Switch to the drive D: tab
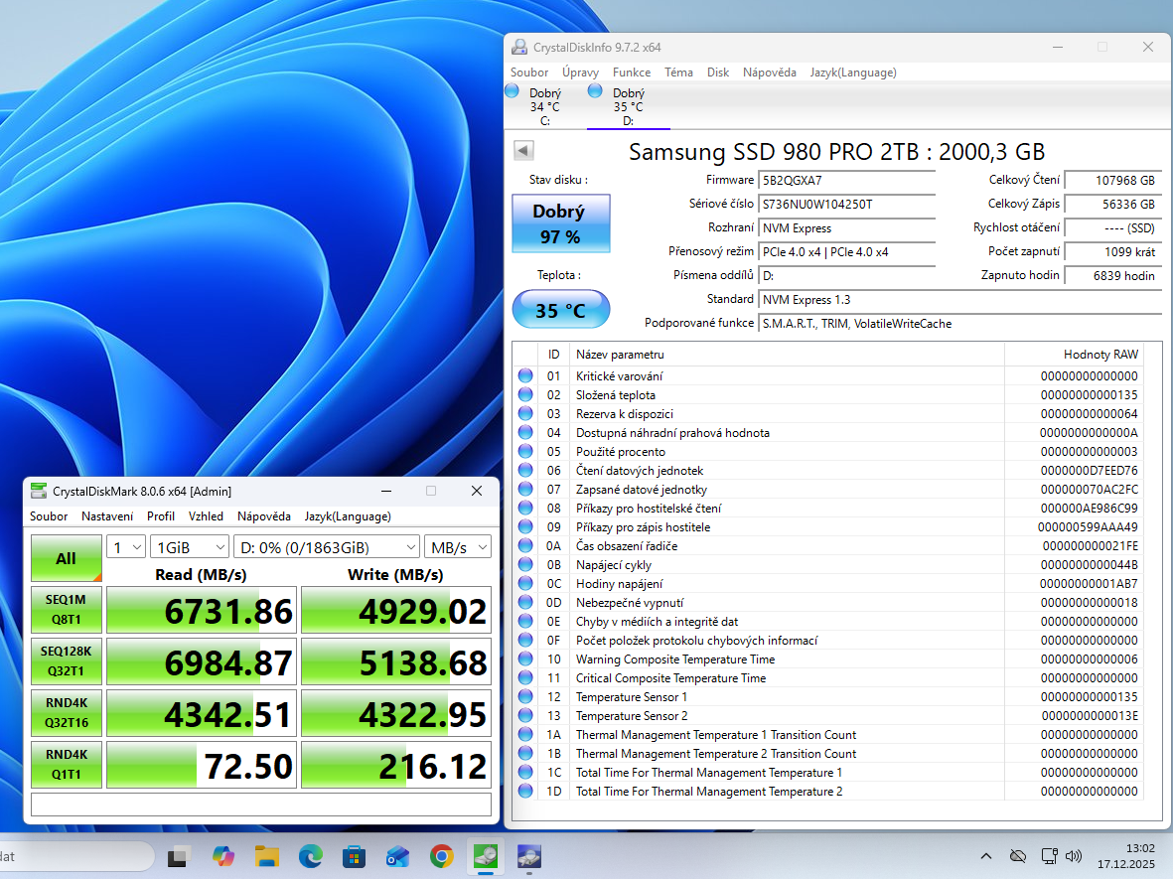Screen dimensions: 1173x879 point(627,104)
